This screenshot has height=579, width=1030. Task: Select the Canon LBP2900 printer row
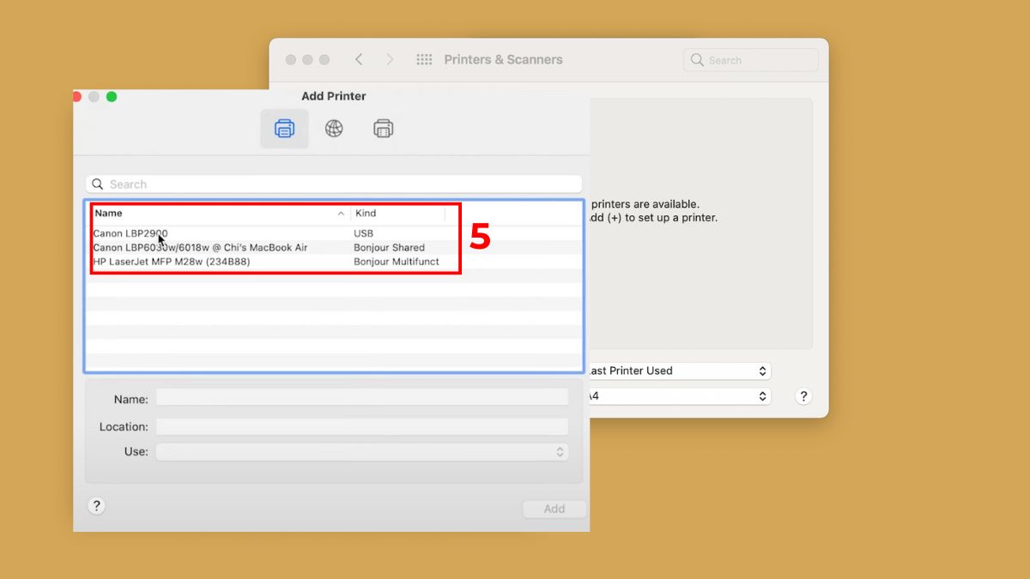334,233
